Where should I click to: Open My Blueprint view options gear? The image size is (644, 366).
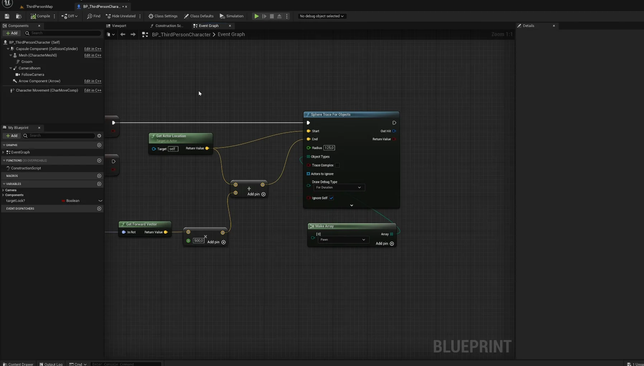click(99, 136)
